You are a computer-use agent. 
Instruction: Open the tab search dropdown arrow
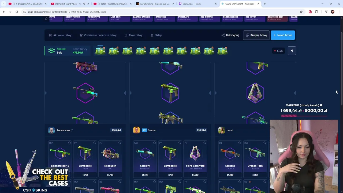tap(3, 4)
